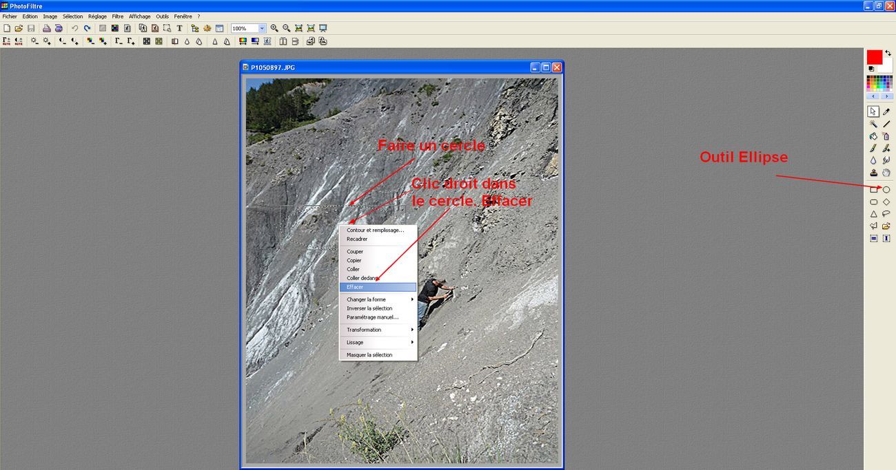Swap foreground and background colors
This screenshot has height=470, width=896.
(888, 53)
